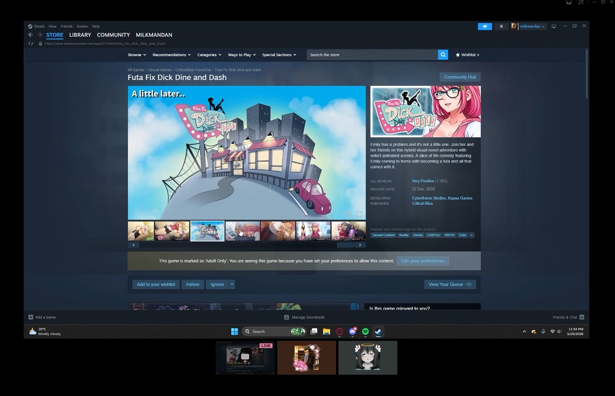Screen dimensions: 615x396
Task: Click the All Games breadcrumb
Action: pyautogui.click(x=136, y=70)
